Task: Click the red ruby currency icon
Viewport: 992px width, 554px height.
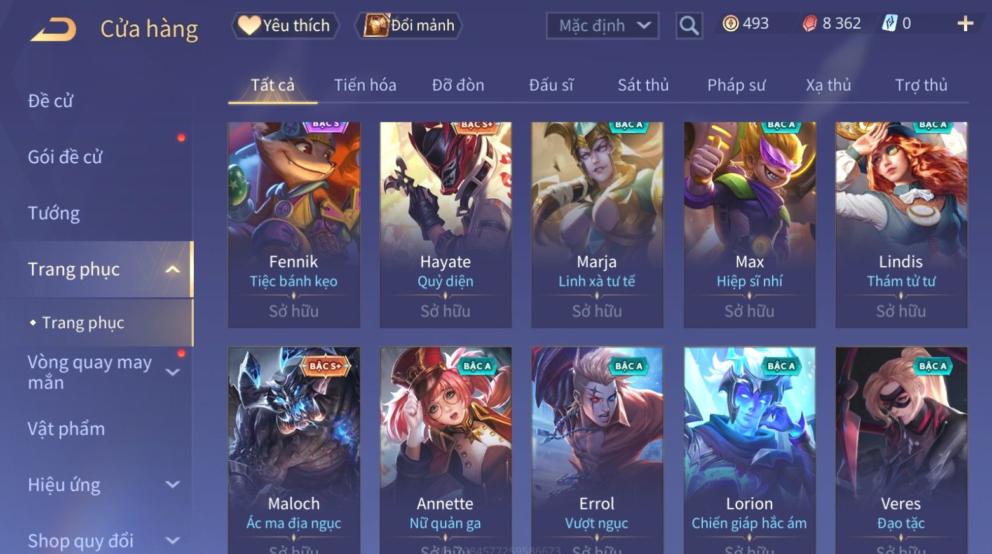Action: coord(809,24)
